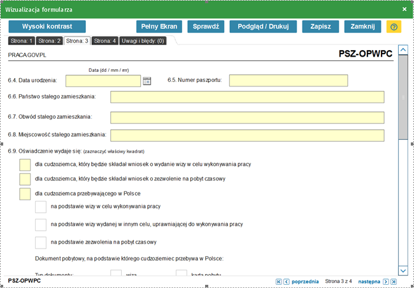
Task: Go to previous page arrow icon
Action: pyautogui.click(x=286, y=282)
